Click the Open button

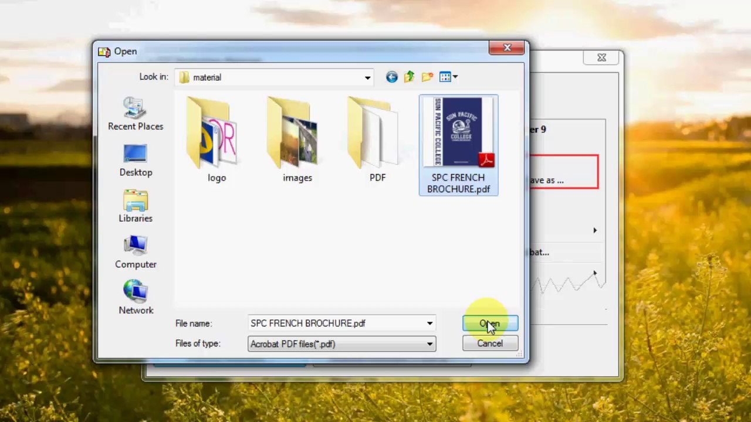click(490, 324)
